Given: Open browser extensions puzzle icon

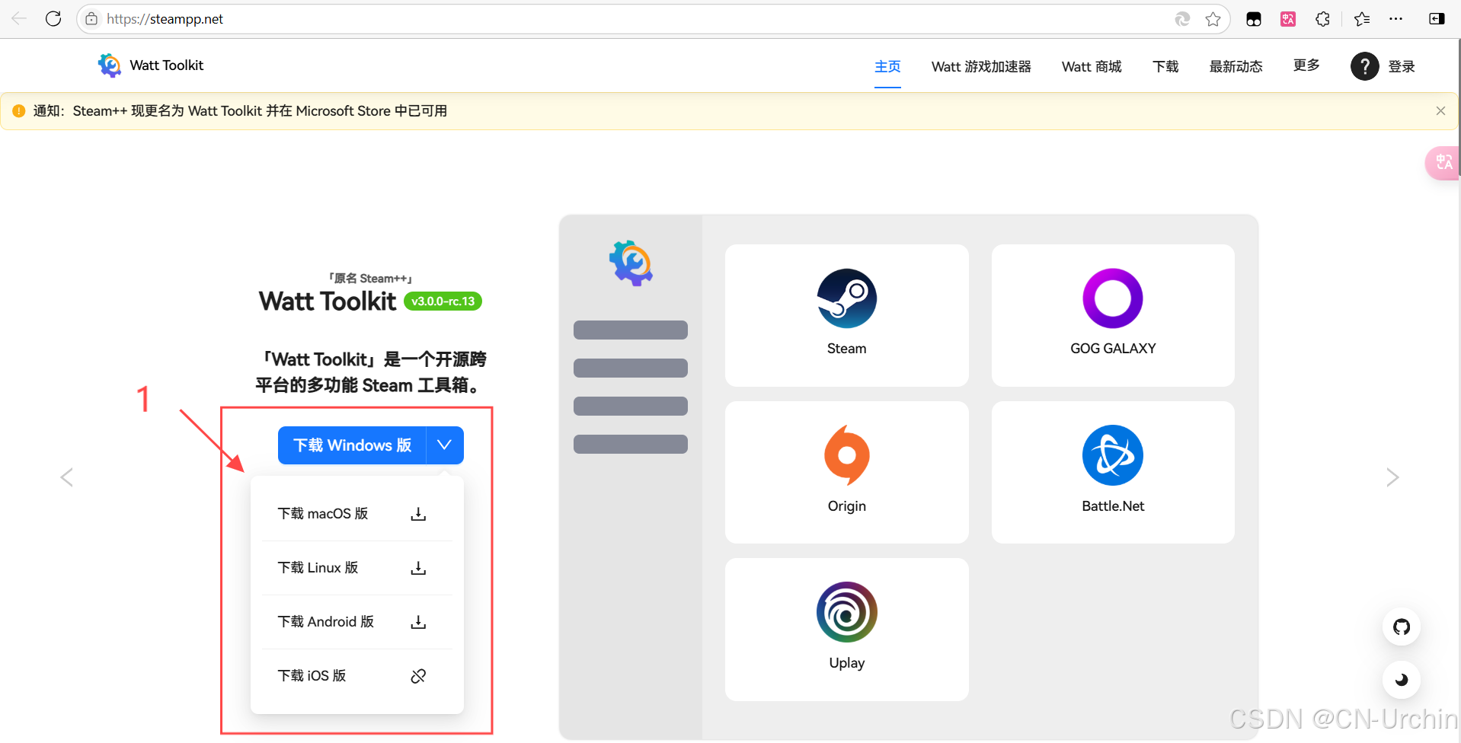Looking at the screenshot, I should click(1323, 19).
